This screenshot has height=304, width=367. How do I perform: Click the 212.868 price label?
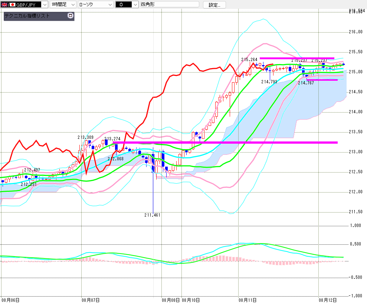click(x=116, y=159)
